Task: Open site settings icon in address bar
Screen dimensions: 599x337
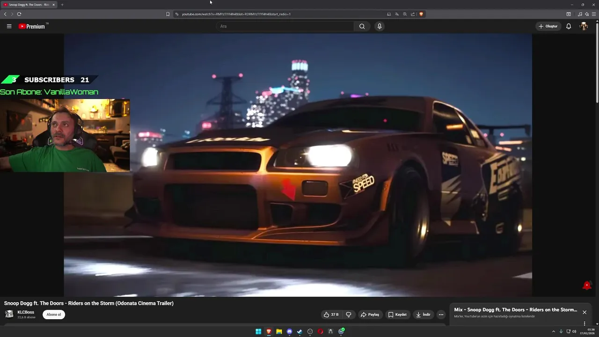Action: click(177, 14)
